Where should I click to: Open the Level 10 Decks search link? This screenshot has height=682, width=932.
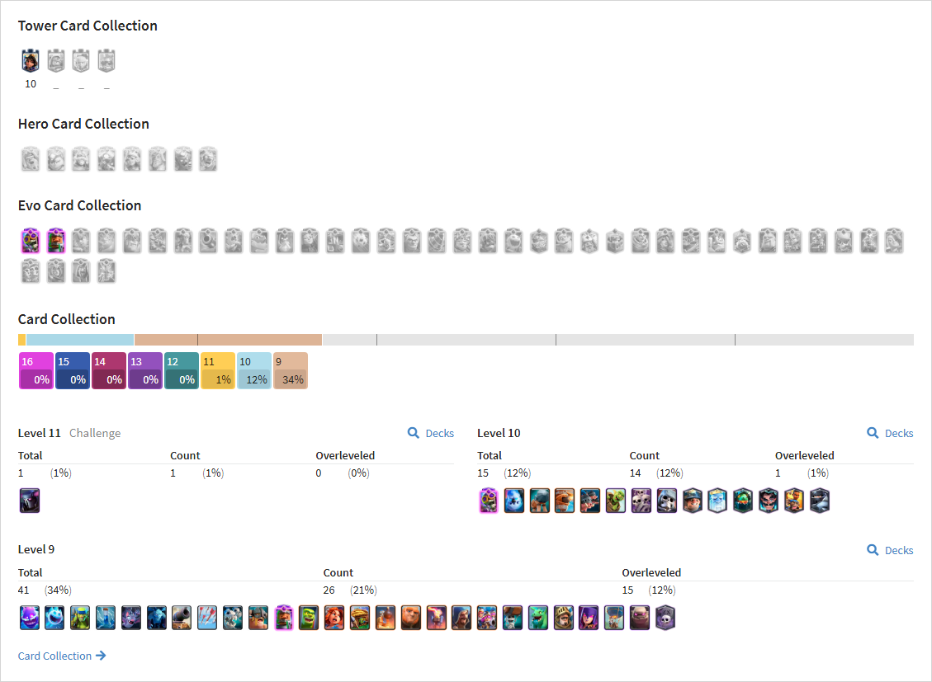[890, 433]
